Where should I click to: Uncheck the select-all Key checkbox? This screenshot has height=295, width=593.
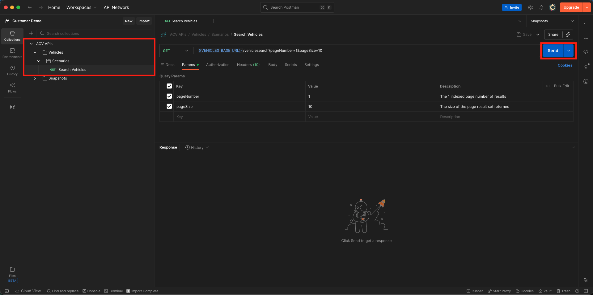tap(169, 86)
